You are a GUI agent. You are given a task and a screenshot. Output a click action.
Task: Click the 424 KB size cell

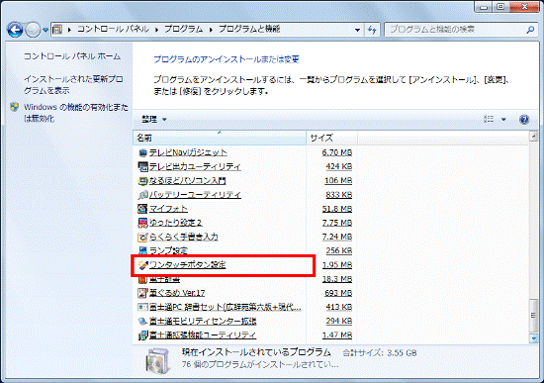339,166
